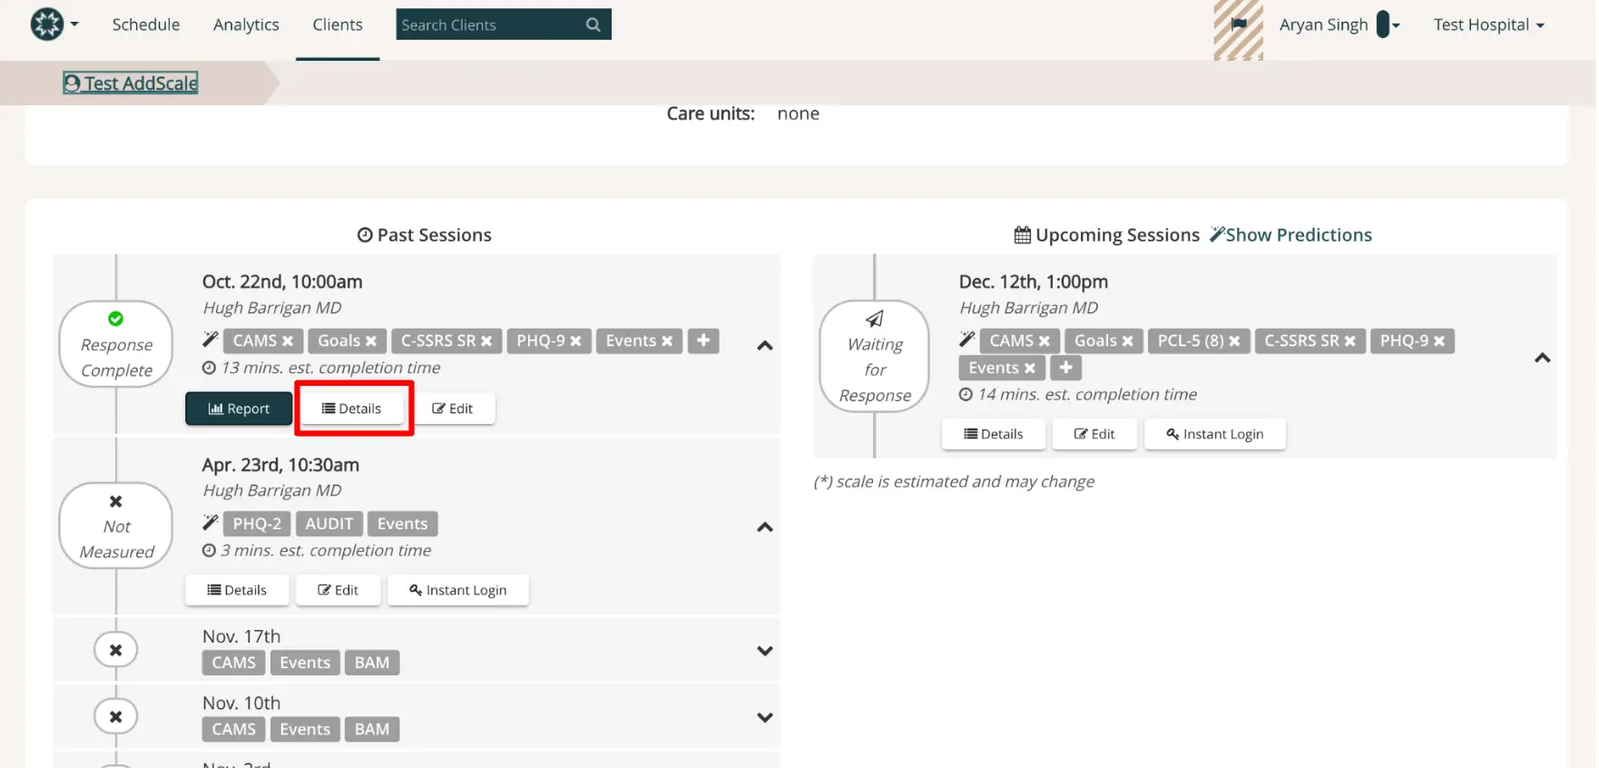The height and width of the screenshot is (768, 1599).
Task: Select the Clients tab
Action: [338, 25]
